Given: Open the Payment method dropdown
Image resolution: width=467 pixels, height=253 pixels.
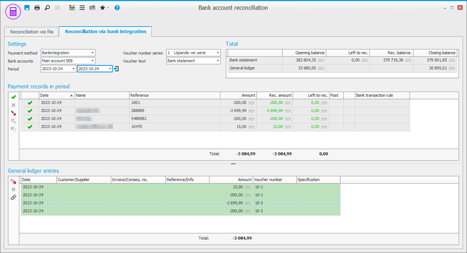Looking at the screenshot, I should (92, 53).
